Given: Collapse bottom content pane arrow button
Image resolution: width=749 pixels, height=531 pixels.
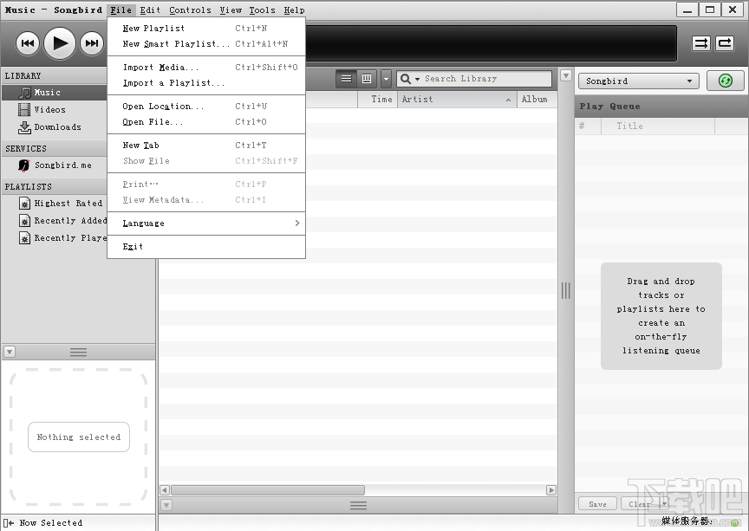Looking at the screenshot, I should click(x=166, y=505).
